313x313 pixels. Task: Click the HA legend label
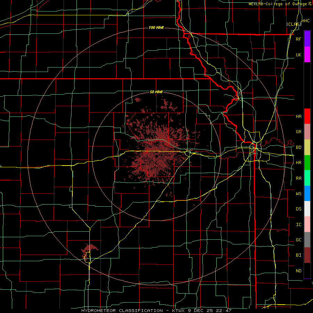coord(298,117)
